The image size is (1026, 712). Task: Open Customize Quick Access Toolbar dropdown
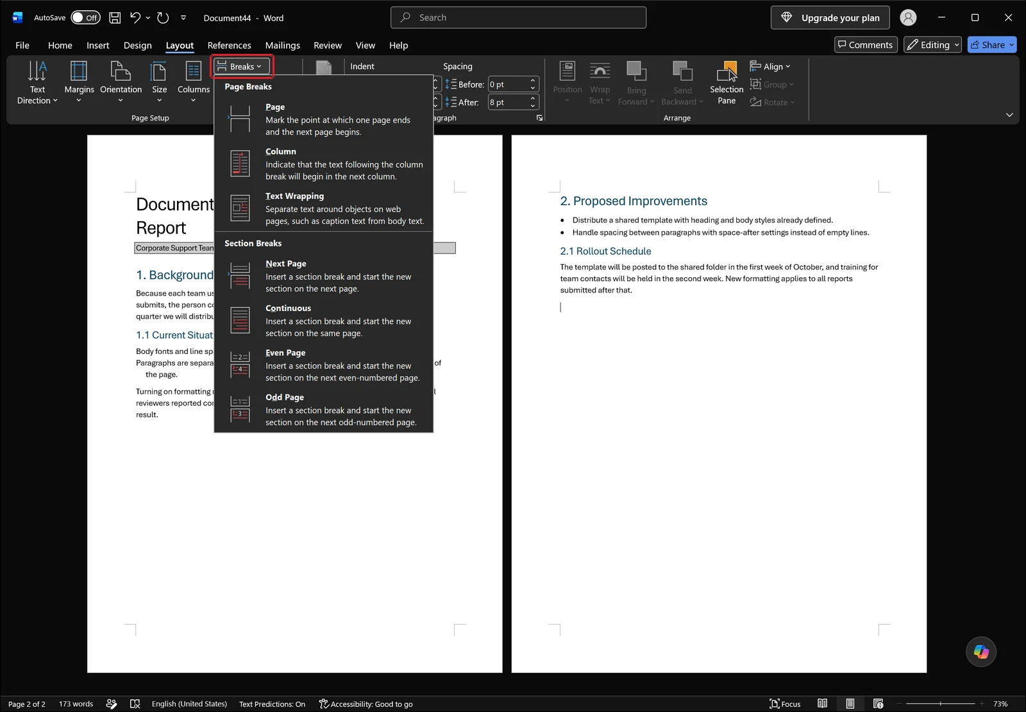(183, 18)
